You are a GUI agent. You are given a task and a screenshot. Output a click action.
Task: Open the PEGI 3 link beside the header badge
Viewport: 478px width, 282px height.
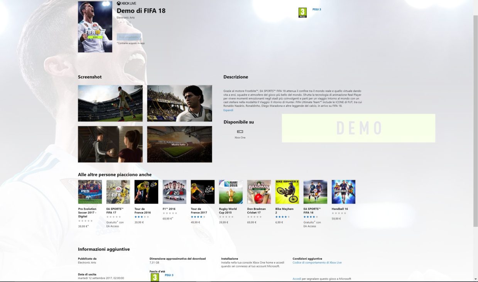(x=317, y=9)
